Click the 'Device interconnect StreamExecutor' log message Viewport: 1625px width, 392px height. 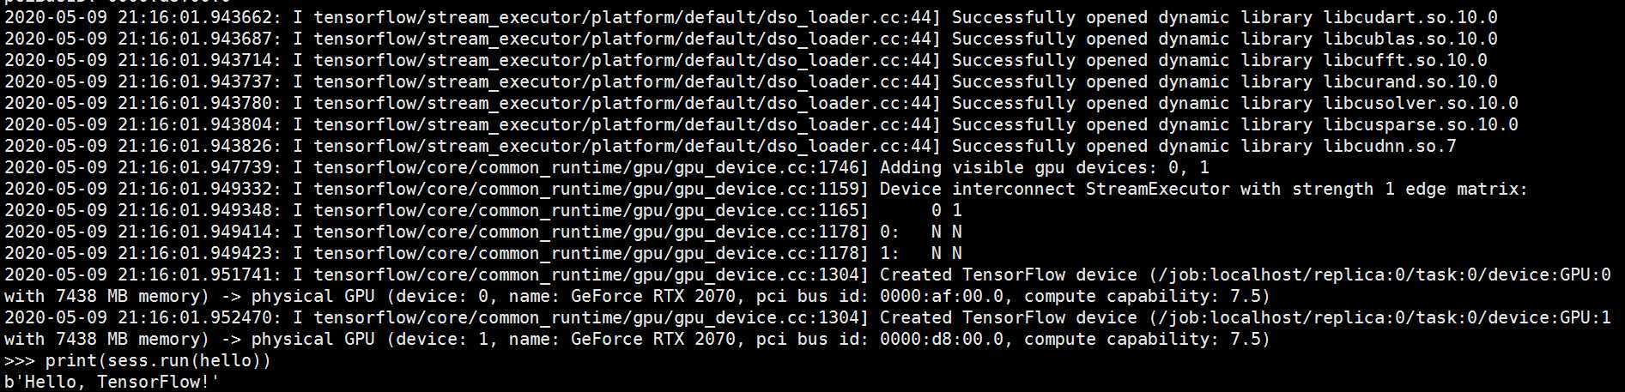pos(1054,189)
